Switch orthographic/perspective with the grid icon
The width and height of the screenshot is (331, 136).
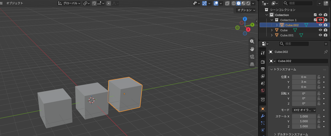coord(252,64)
